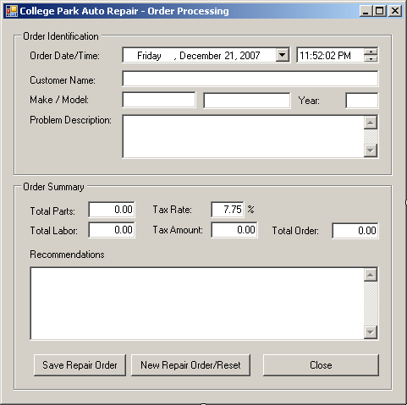Decrease order time with down spinner arrow

[371, 58]
